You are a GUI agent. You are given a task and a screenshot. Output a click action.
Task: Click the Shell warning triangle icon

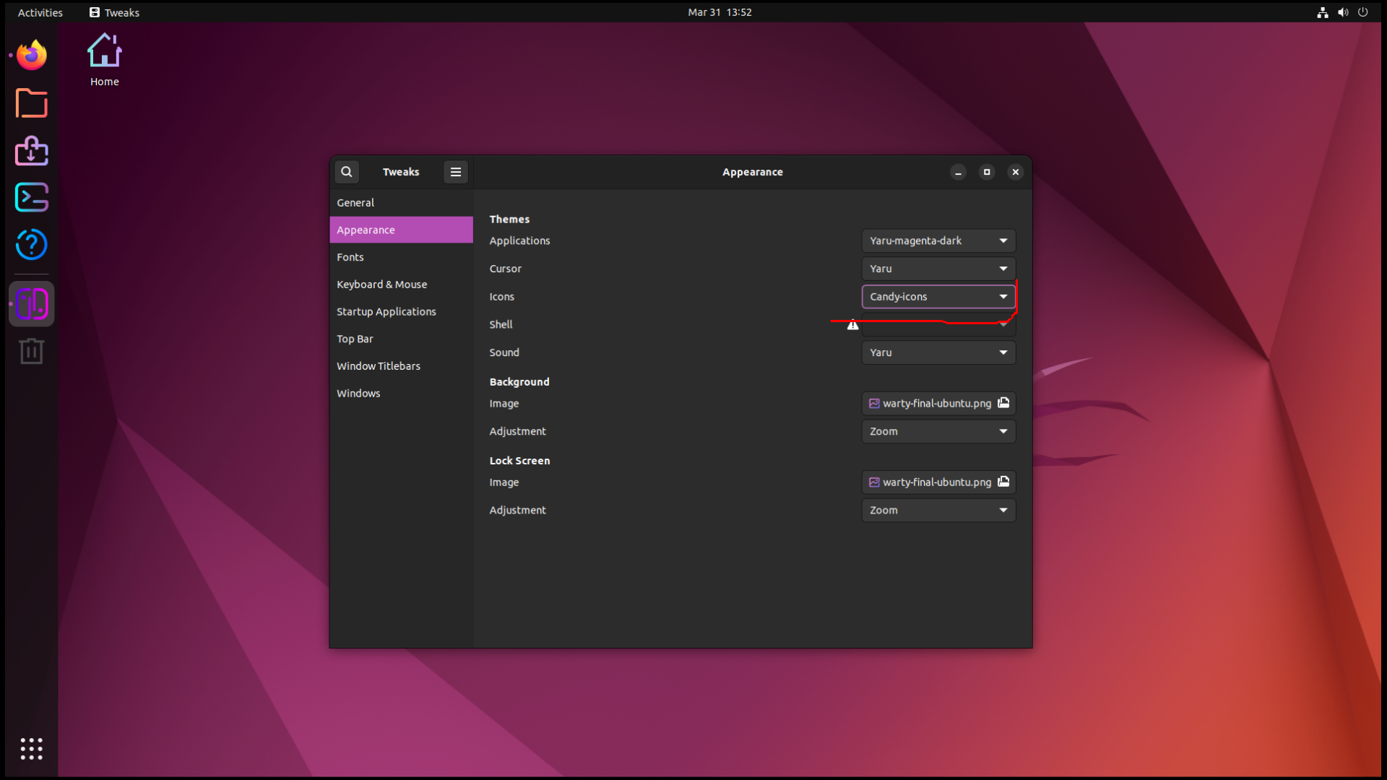(x=853, y=325)
